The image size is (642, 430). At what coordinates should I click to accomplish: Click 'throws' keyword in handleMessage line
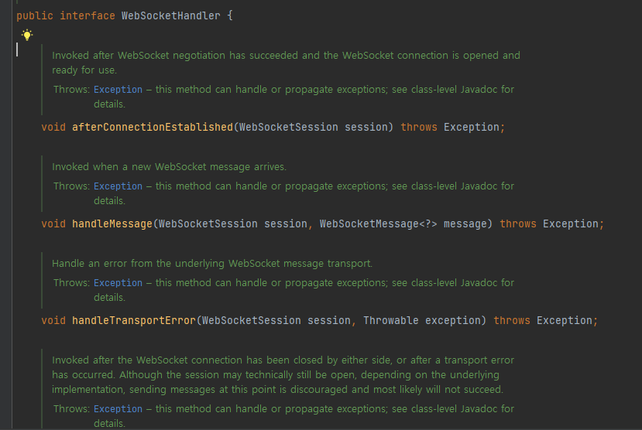coord(518,224)
